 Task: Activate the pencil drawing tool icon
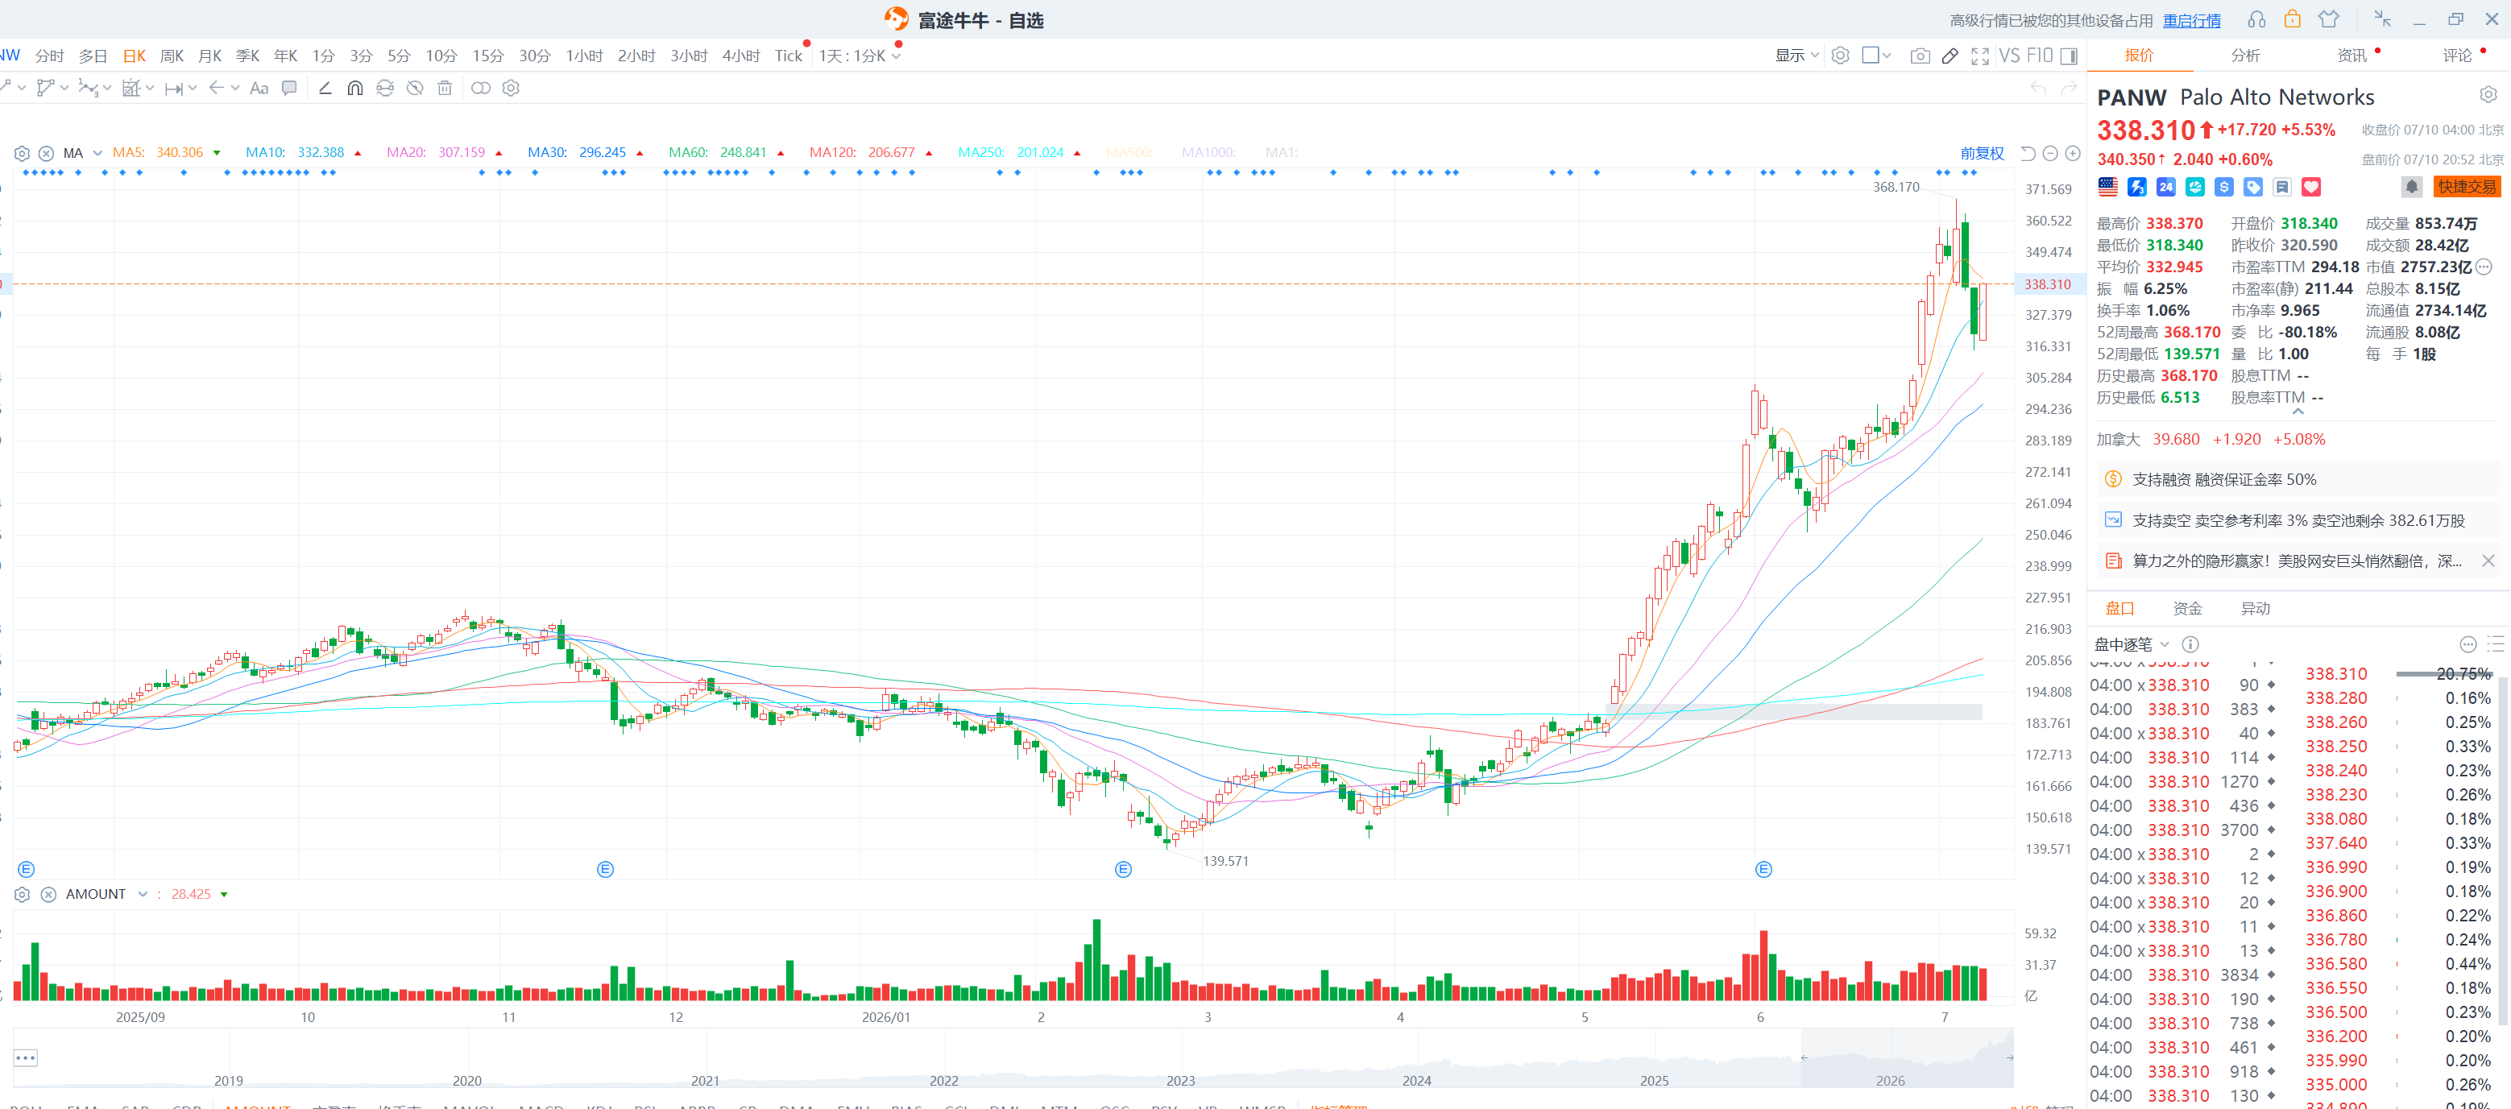tap(1950, 56)
